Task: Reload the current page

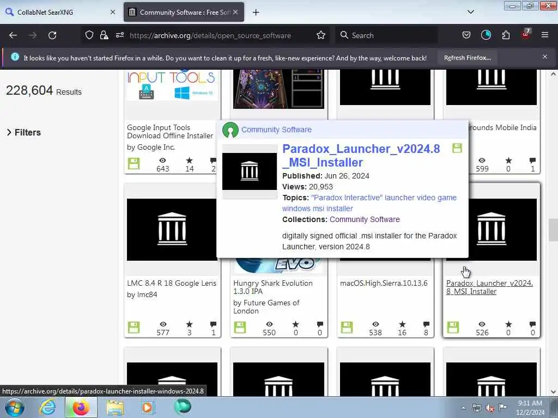Action: click(x=52, y=35)
